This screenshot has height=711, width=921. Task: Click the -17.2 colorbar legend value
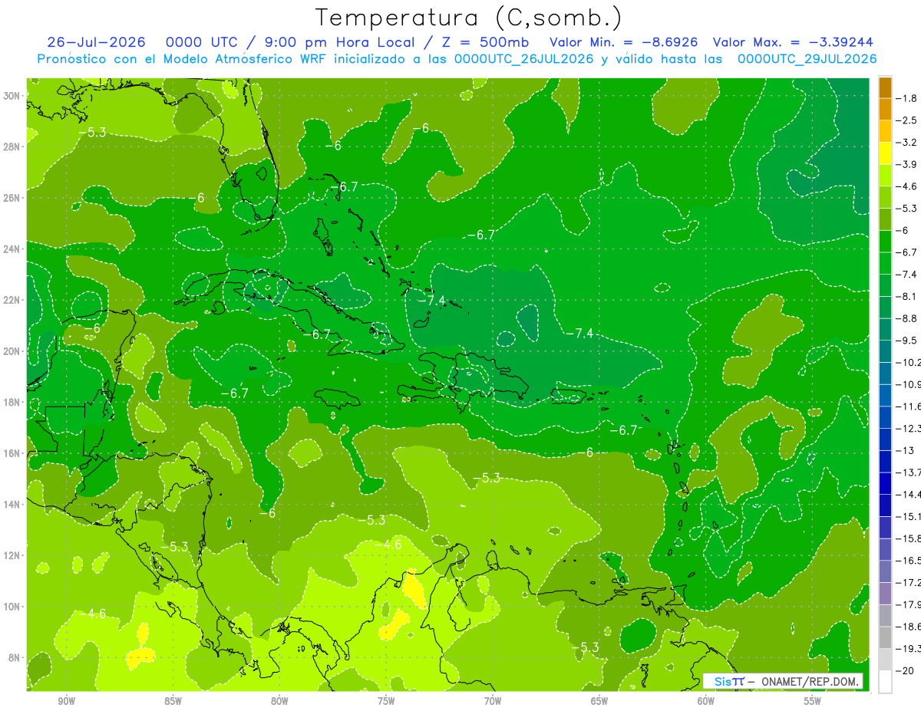click(x=908, y=582)
